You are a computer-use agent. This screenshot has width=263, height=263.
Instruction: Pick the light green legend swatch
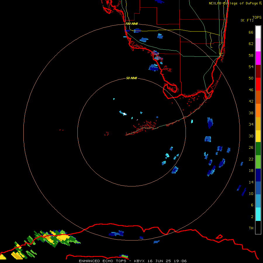tap(258, 162)
